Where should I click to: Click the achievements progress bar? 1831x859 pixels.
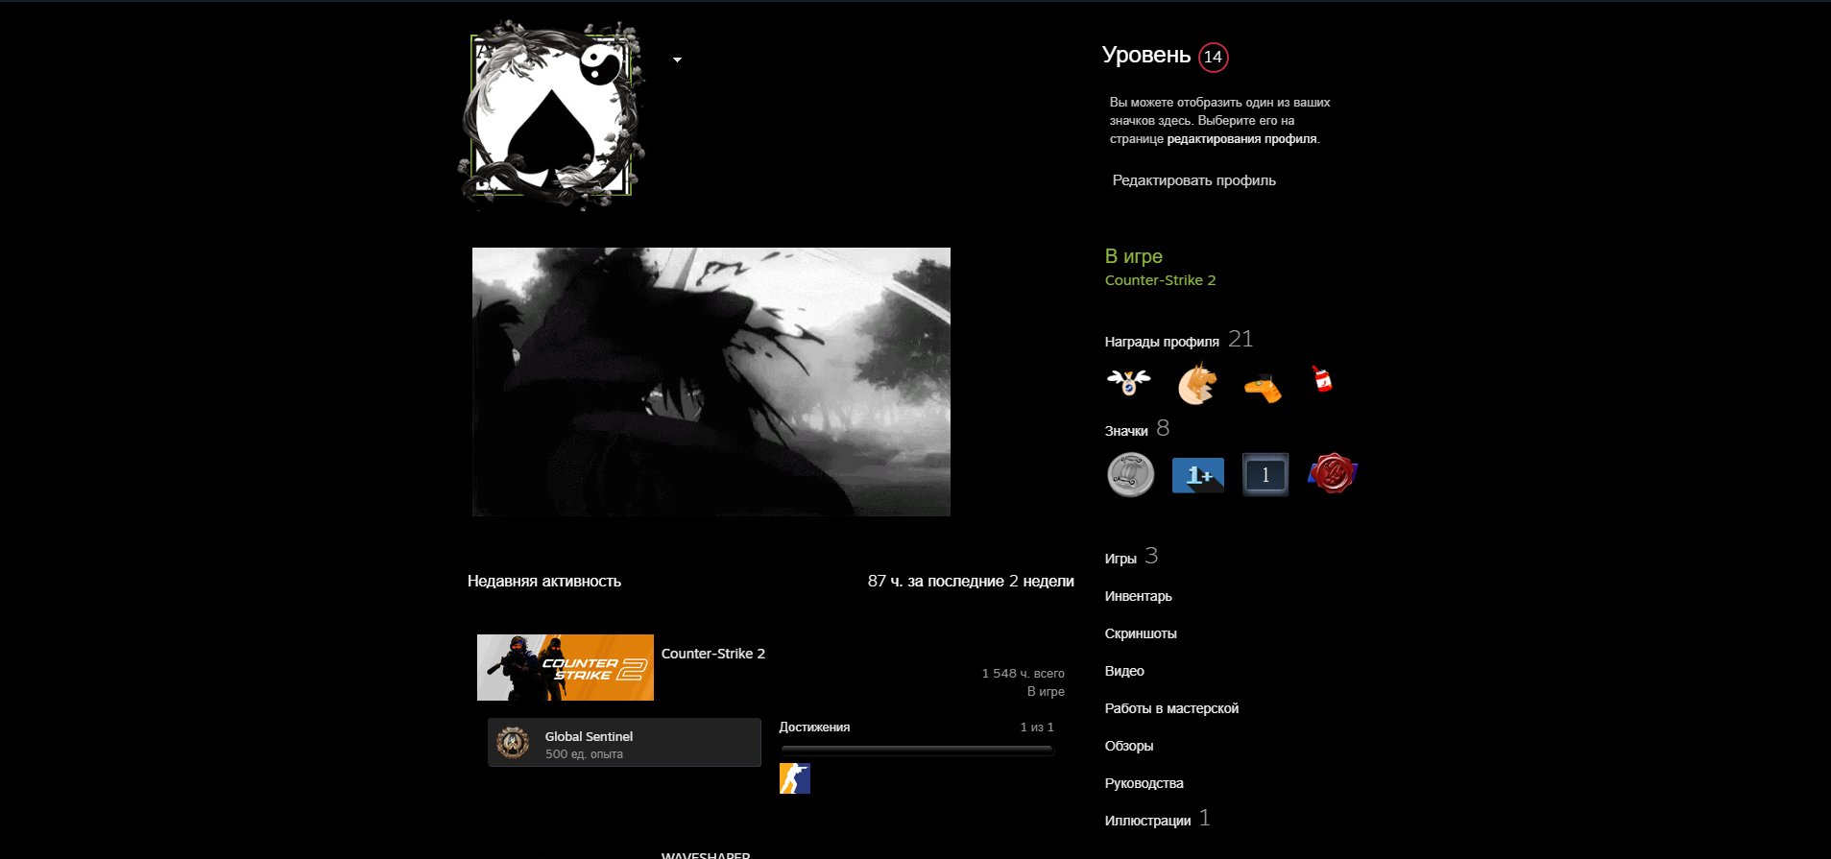click(917, 750)
